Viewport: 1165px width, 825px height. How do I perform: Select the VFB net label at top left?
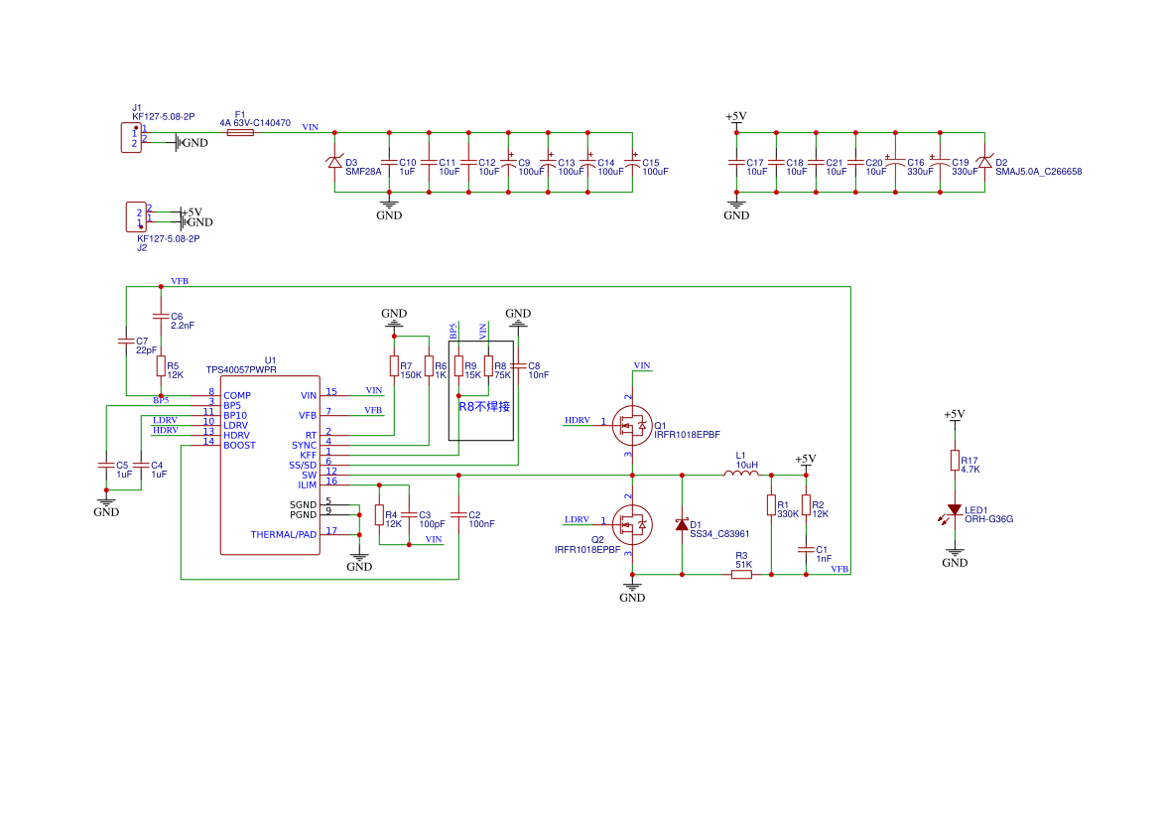[179, 281]
